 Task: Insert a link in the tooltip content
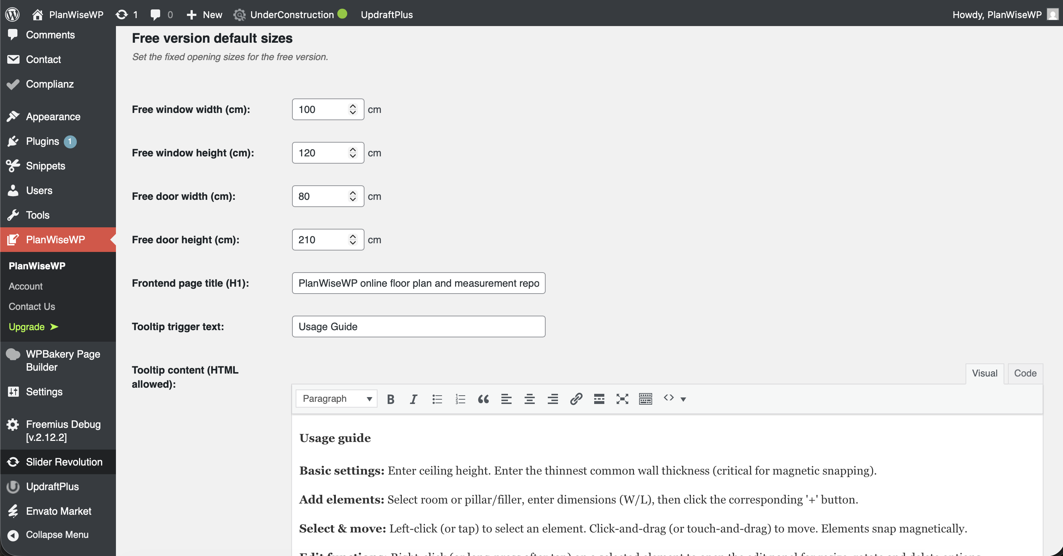[x=576, y=399]
